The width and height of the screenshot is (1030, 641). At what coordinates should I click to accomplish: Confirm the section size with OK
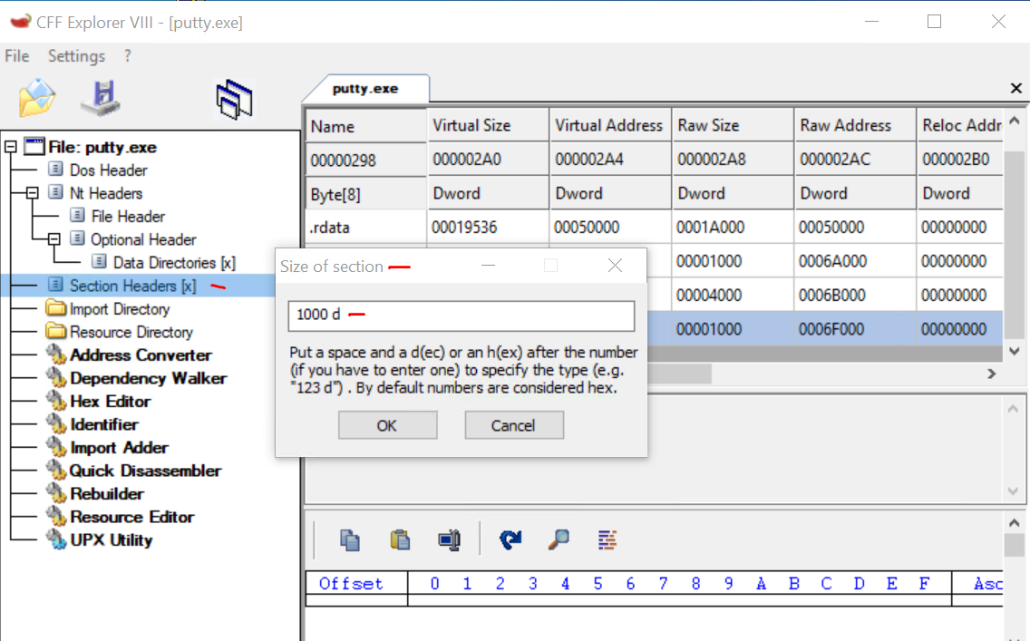(x=387, y=424)
